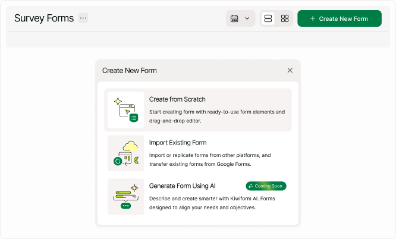396x239 pixels.
Task: Click the Create from Scratch illustration
Action: tap(126, 110)
